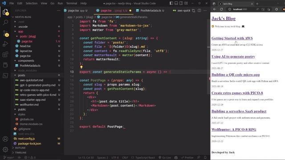Open the Explorer view in the activity bar
Image resolution: width=285 pixels, height=160 pixels.
[x=5, y=12]
